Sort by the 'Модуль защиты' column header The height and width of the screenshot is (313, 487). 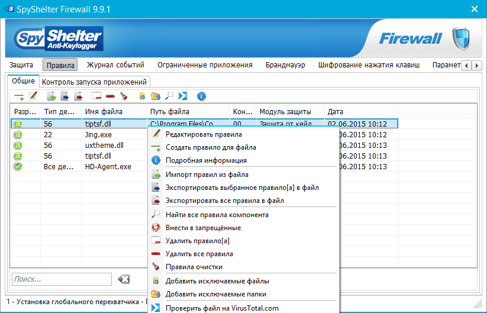[290, 111]
